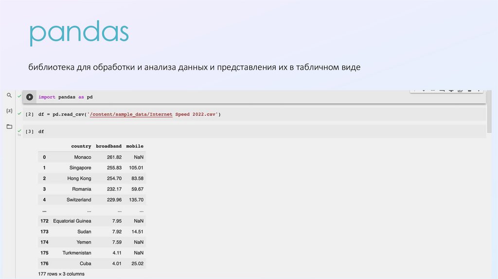Image resolution: width=498 pixels, height=279 pixels.
Task: Click the broadband column header
Action: tap(108, 146)
